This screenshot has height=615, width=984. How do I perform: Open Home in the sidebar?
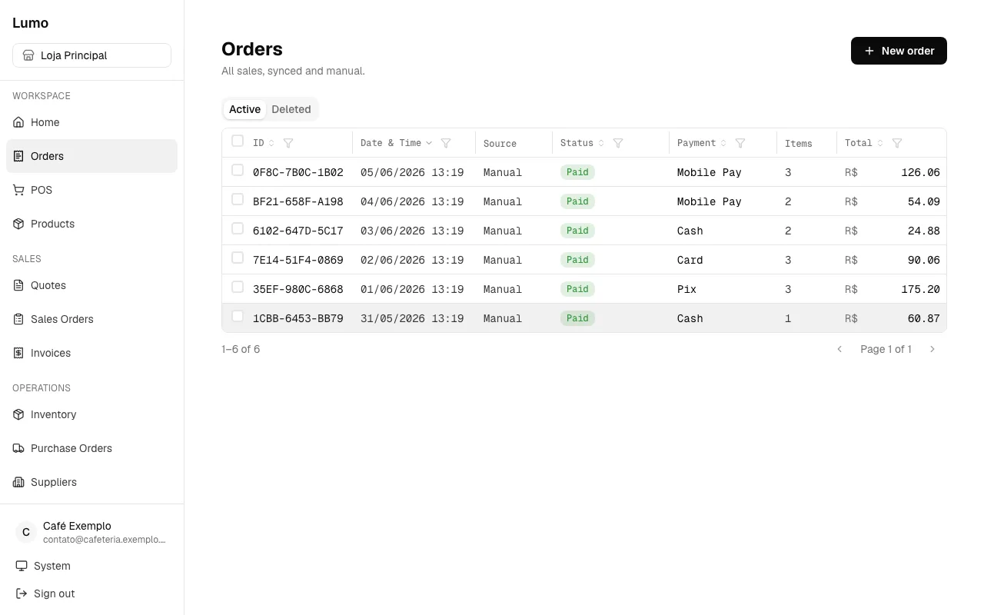point(91,122)
